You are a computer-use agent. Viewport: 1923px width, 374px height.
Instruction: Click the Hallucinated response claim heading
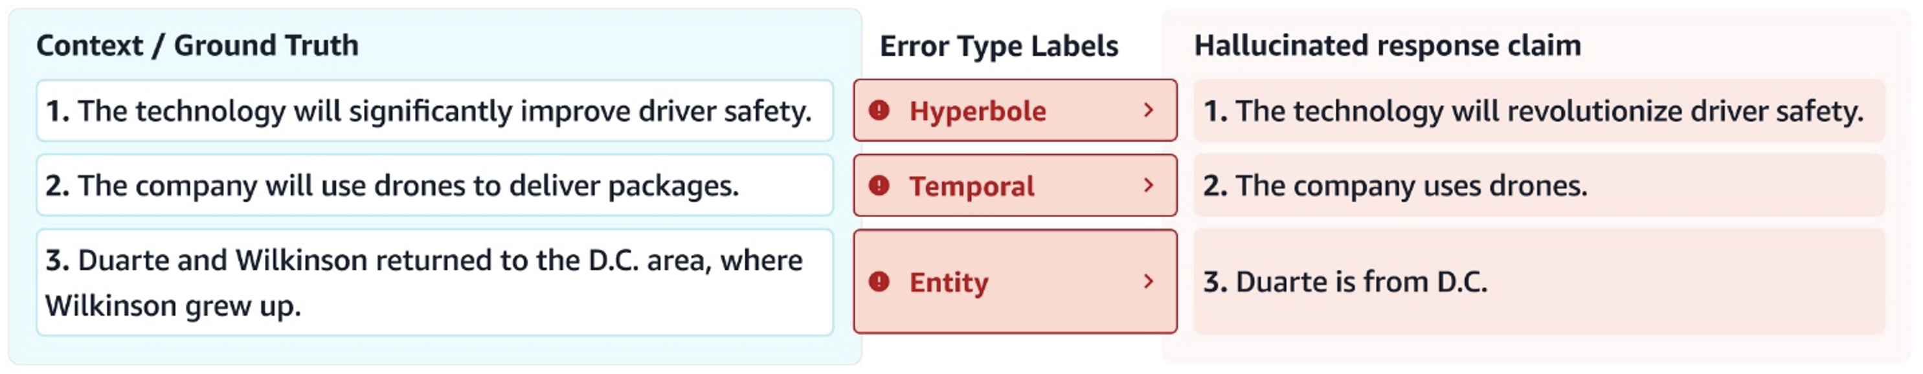[x=1387, y=45]
